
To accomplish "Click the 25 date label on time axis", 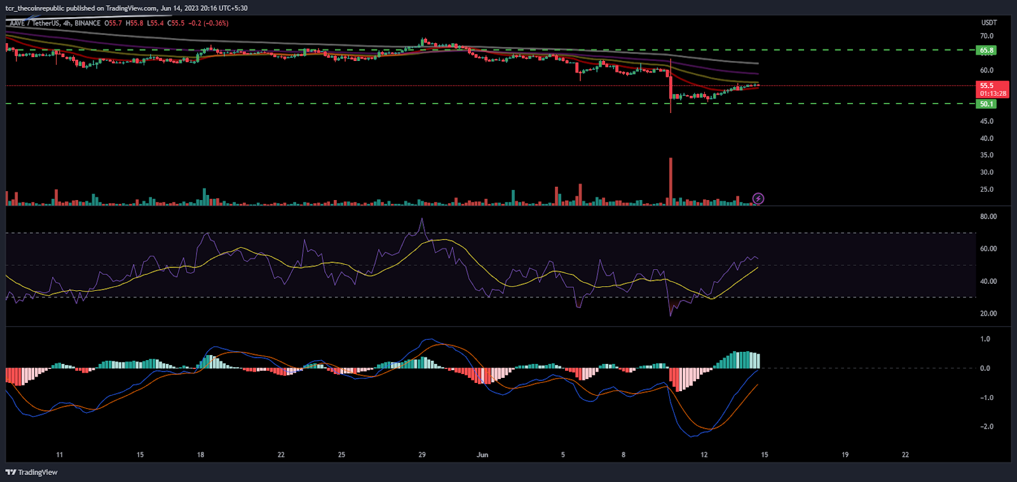I will pos(341,455).
